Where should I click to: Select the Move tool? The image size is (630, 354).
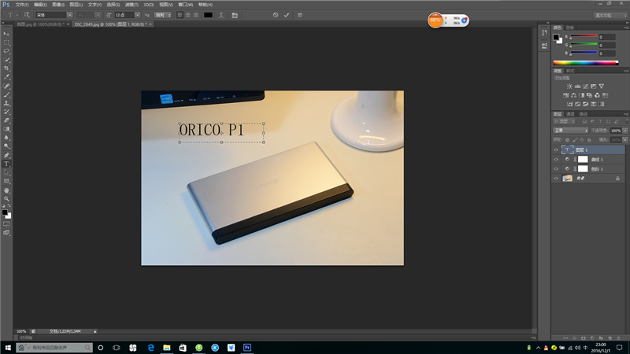pyautogui.click(x=6, y=34)
